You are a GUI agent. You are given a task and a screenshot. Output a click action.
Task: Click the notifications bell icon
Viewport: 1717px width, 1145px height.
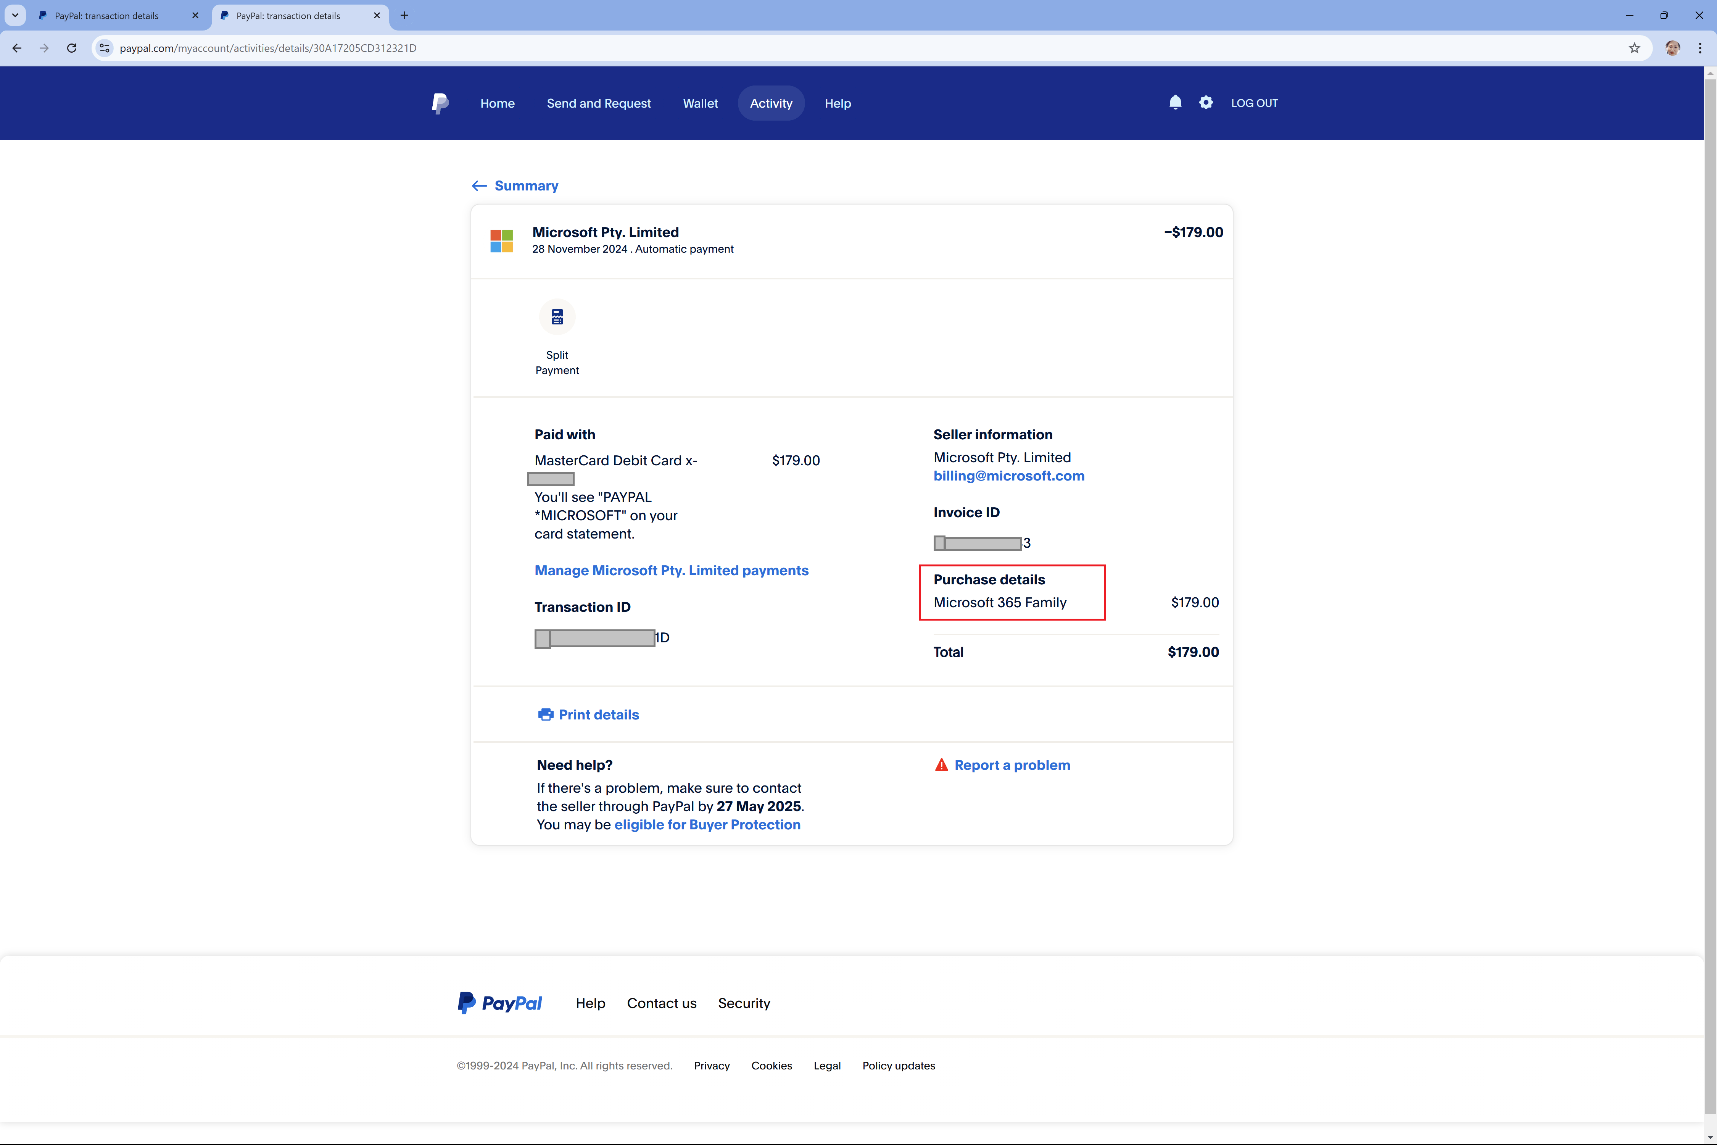[x=1174, y=103]
